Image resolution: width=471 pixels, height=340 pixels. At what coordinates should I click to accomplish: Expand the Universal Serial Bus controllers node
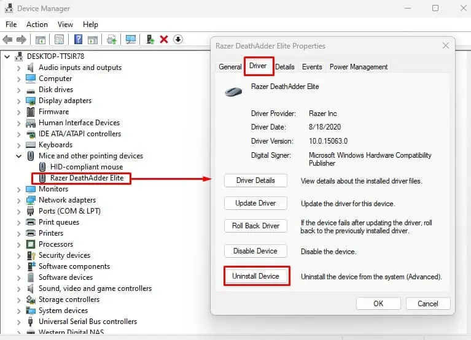pyautogui.click(x=19, y=322)
